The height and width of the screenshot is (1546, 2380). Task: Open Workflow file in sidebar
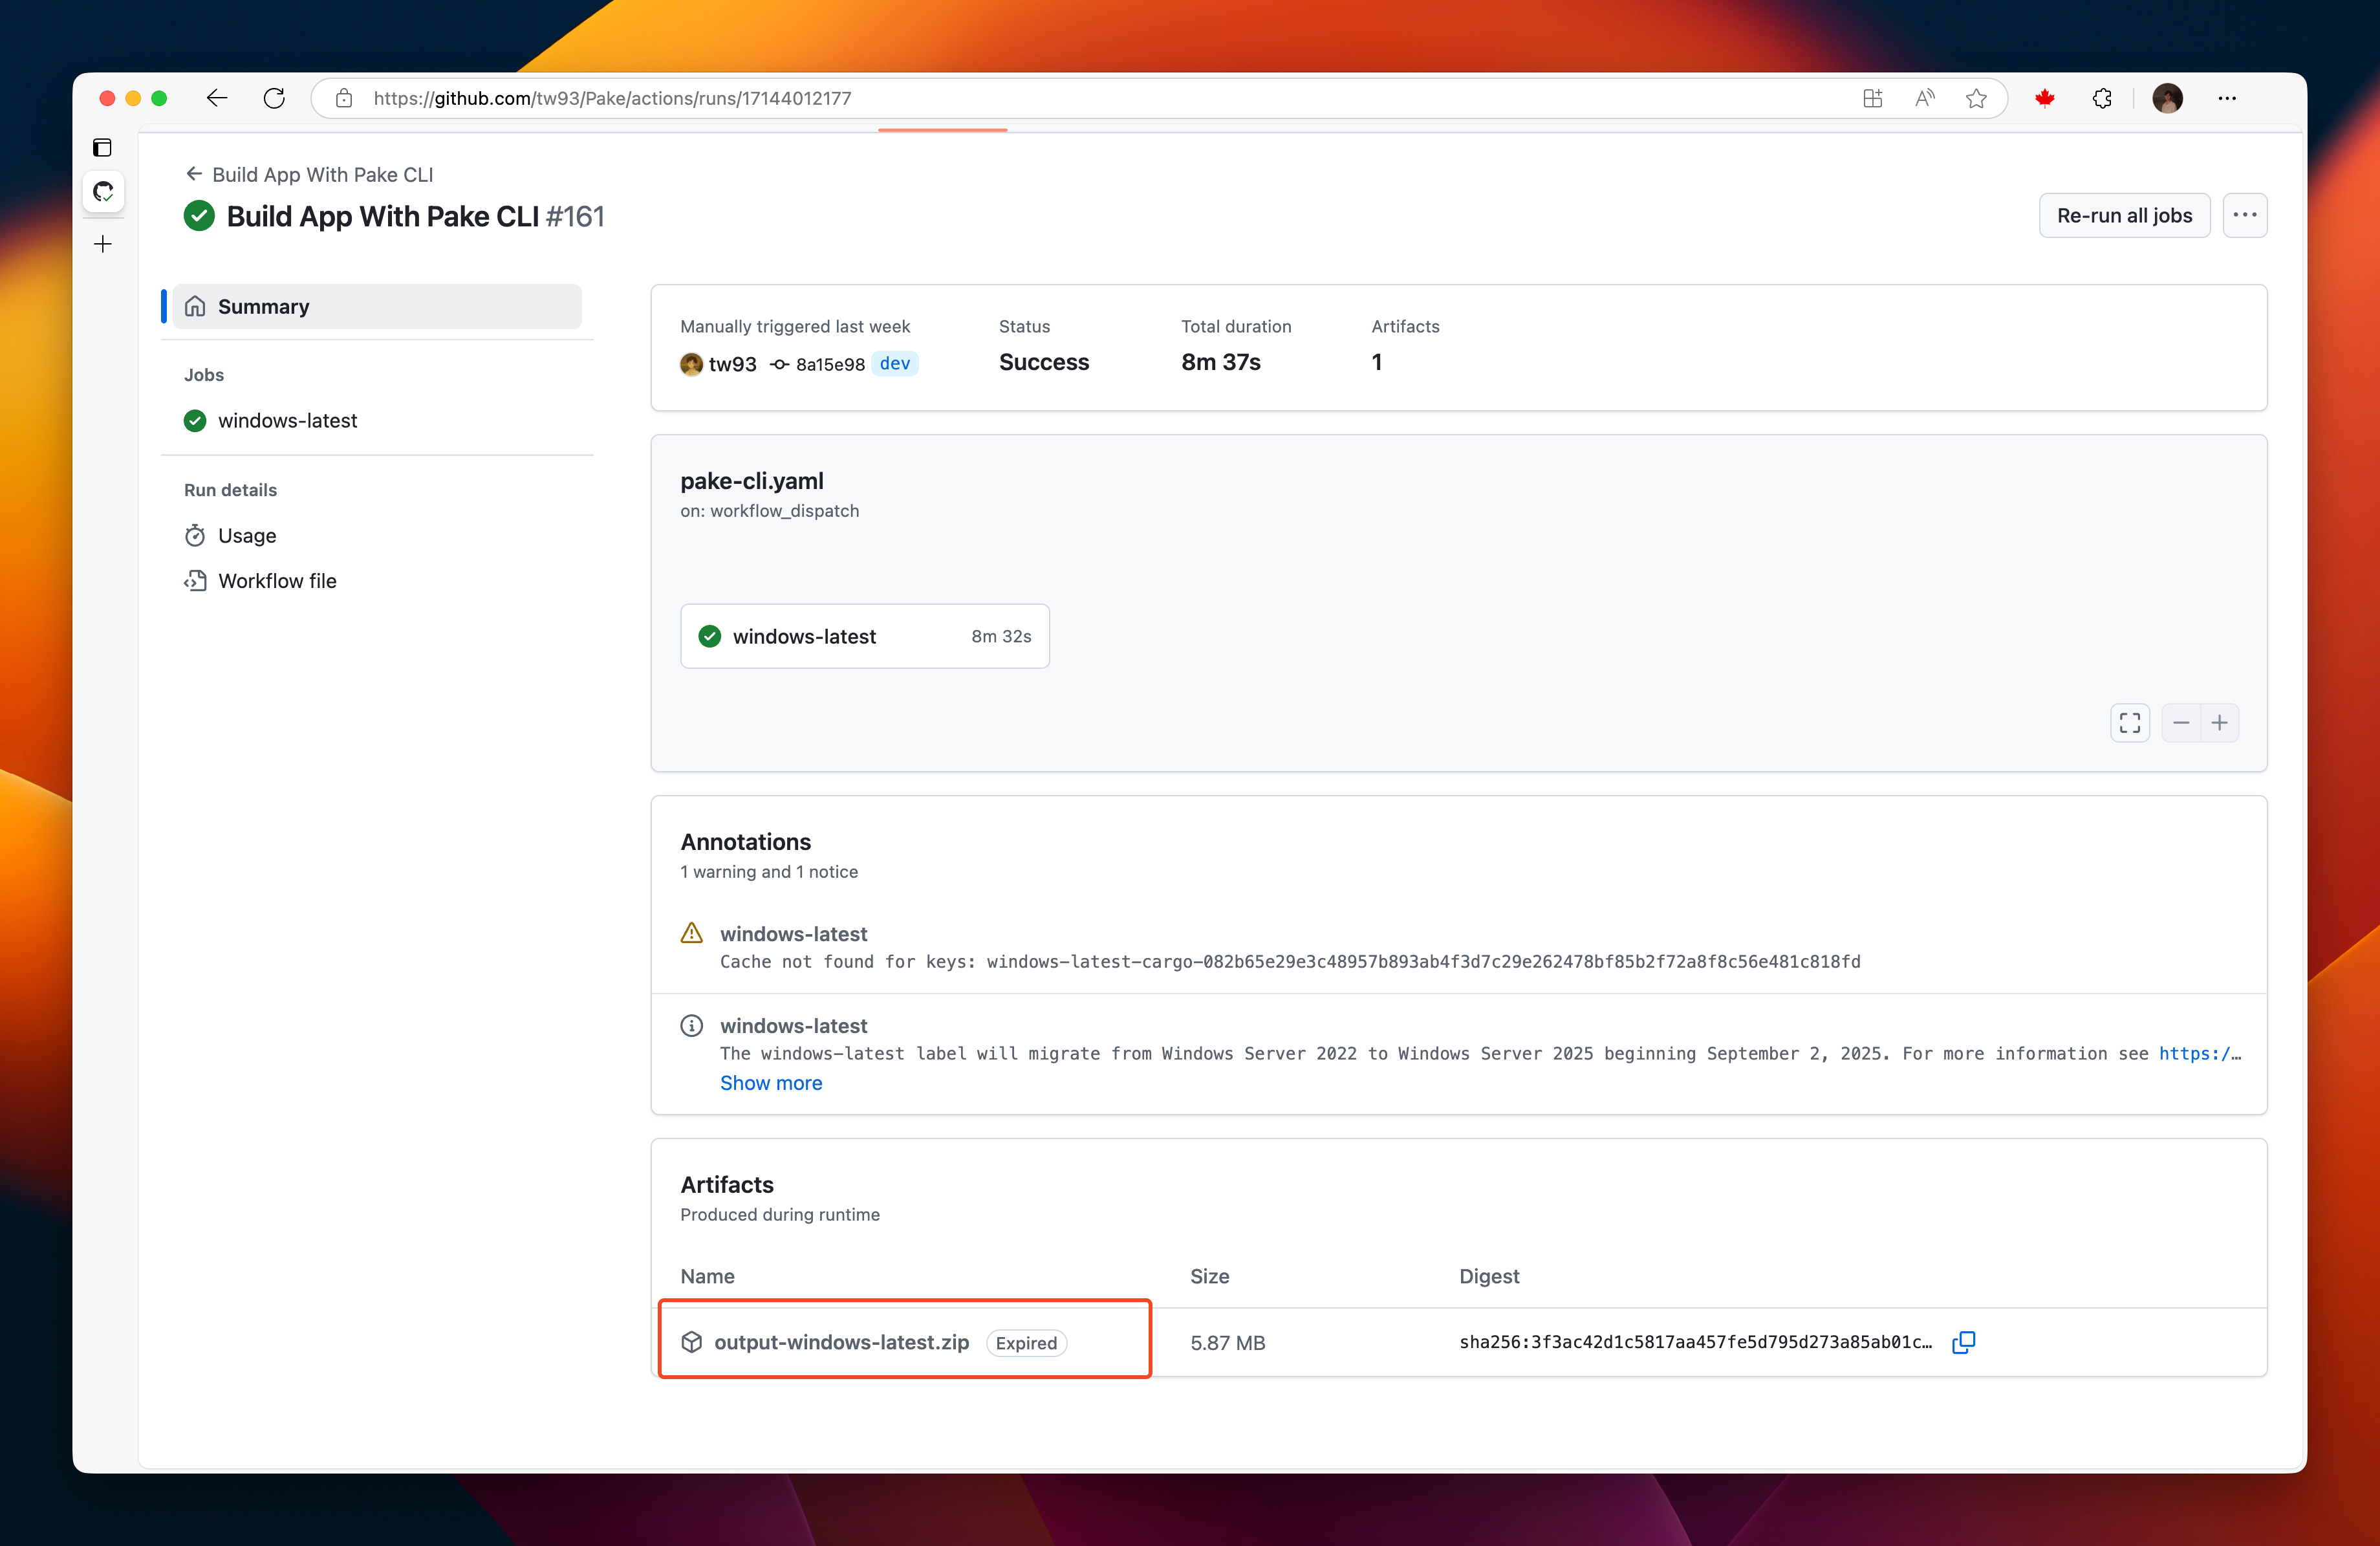(277, 581)
